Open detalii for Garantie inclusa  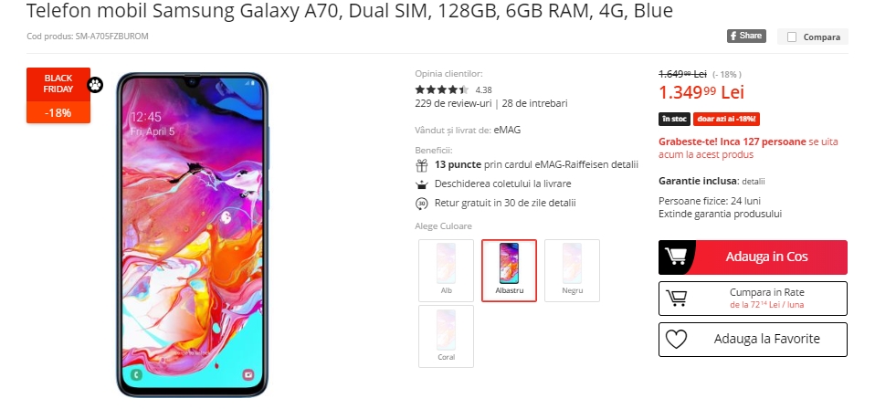(754, 182)
